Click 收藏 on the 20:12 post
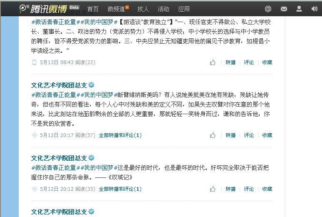322x217 pixels. (267, 189)
